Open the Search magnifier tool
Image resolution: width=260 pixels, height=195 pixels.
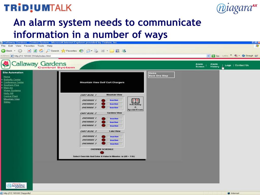[52, 51]
